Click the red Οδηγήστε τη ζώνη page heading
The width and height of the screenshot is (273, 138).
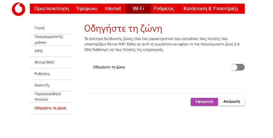coord(123,29)
